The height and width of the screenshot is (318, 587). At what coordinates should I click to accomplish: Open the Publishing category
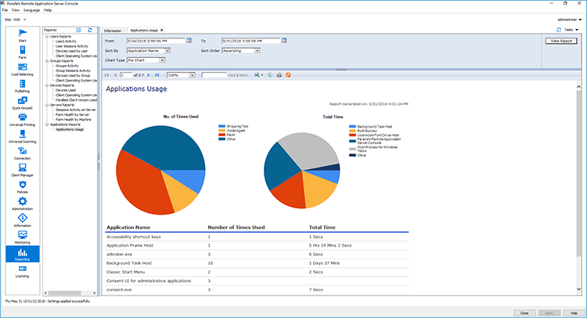(x=23, y=86)
